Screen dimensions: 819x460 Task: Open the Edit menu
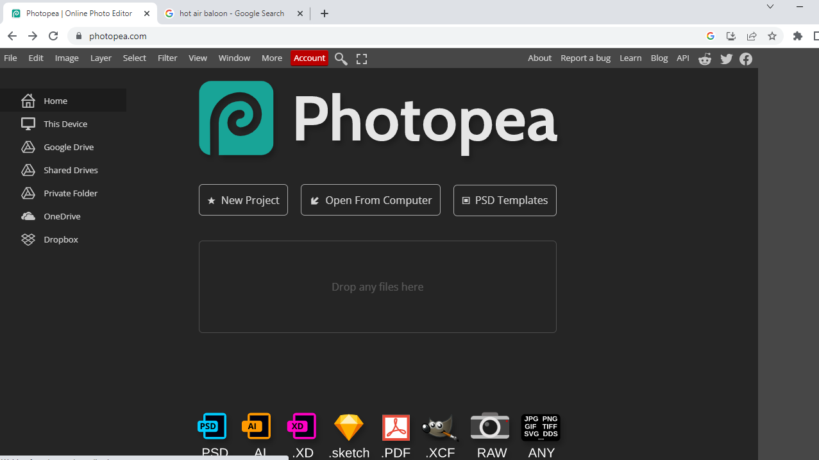(x=36, y=58)
